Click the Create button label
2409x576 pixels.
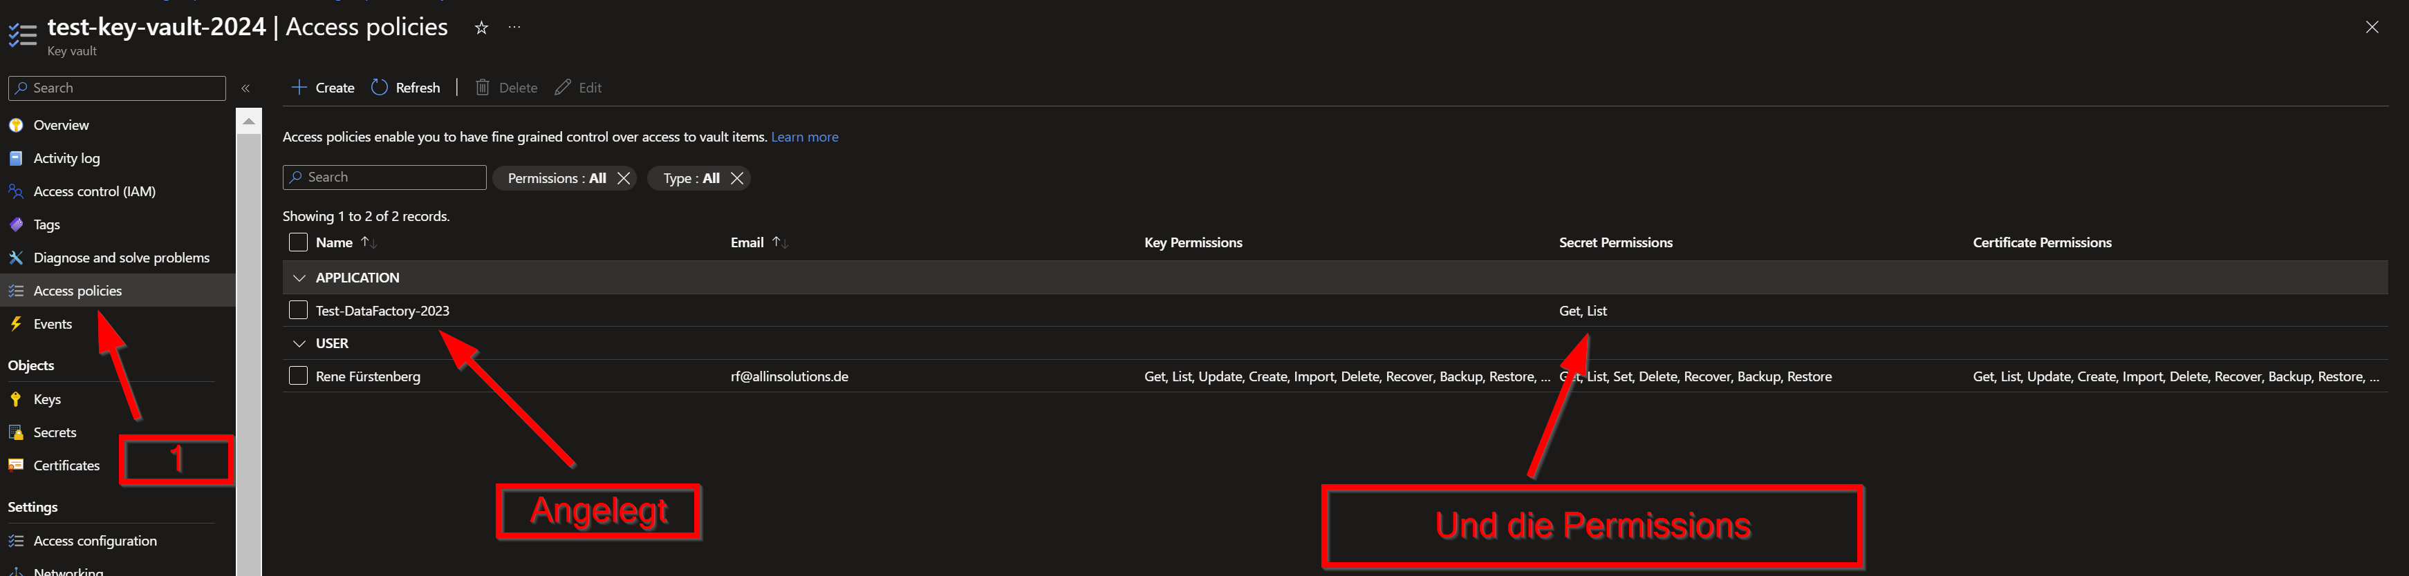[x=335, y=88]
